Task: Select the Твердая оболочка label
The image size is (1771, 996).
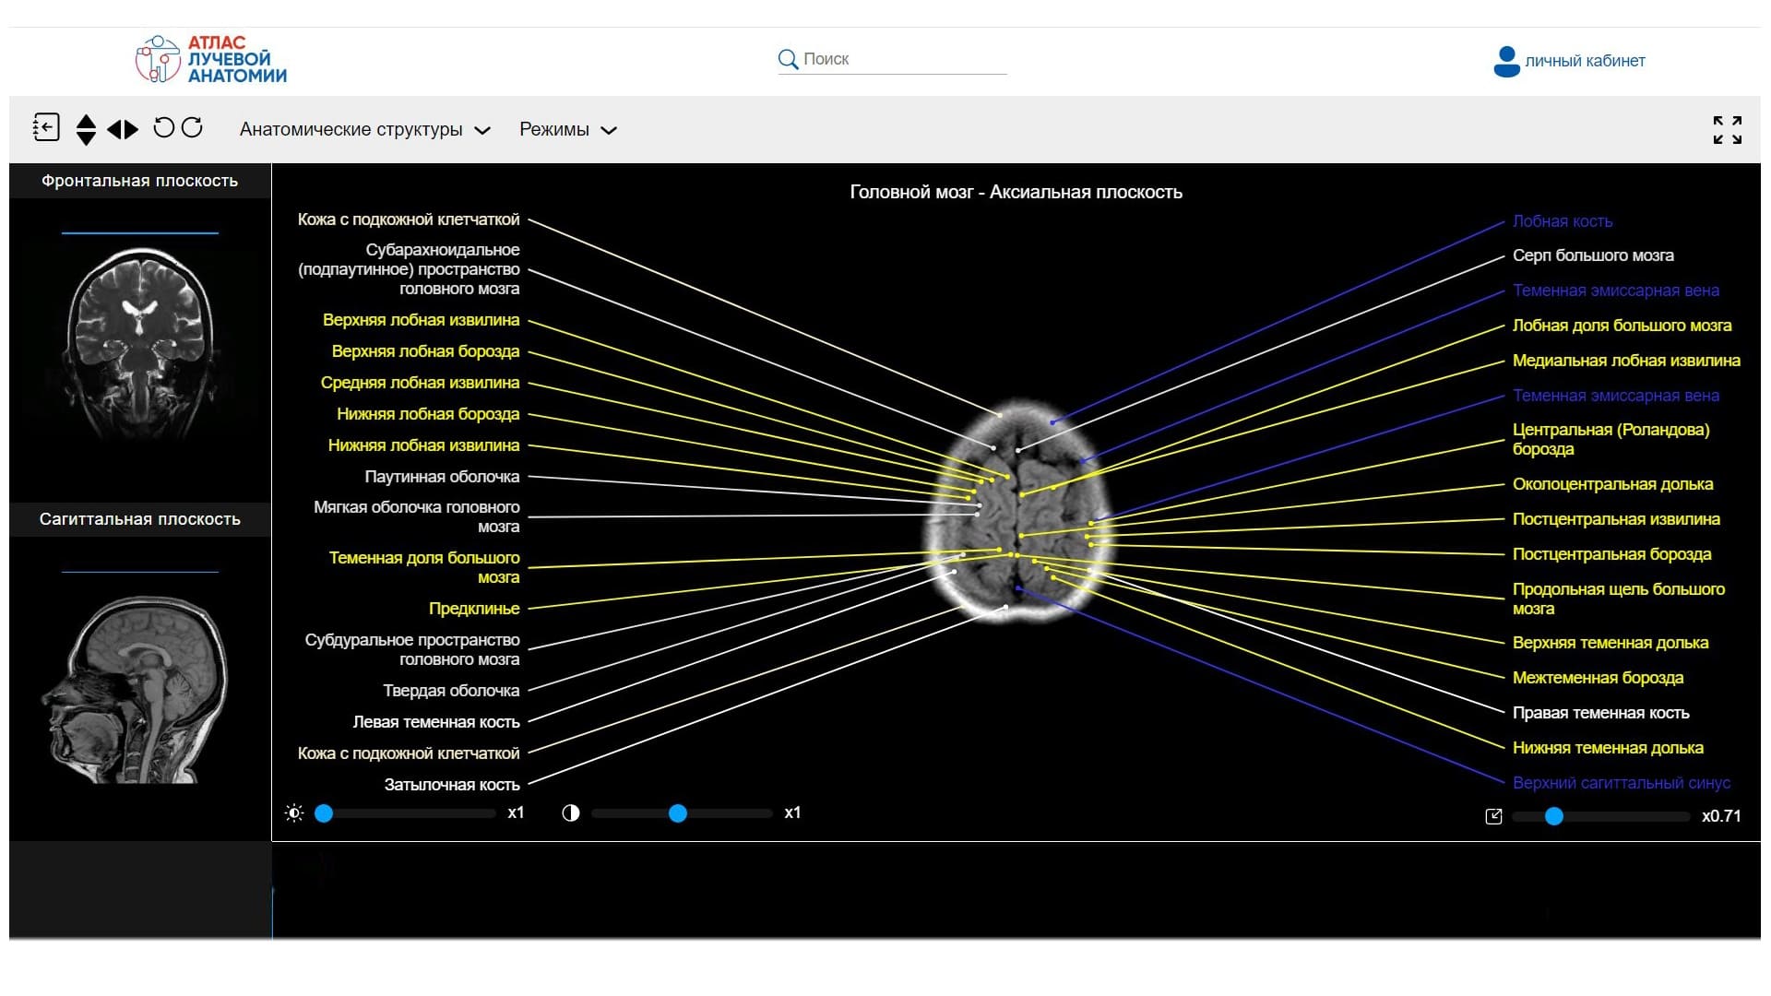Action: (451, 691)
